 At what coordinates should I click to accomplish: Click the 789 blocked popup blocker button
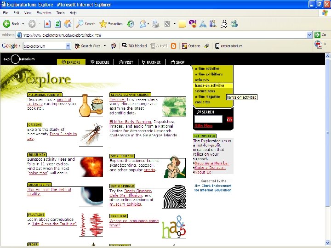[134, 46]
